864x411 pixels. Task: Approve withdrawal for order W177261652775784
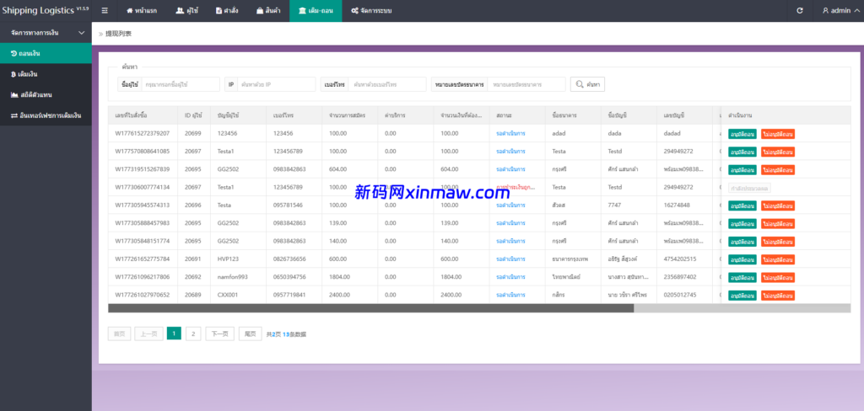pyautogui.click(x=742, y=259)
